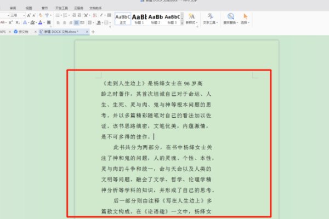This screenshot has height=219, width=329.
Task: Apply the 标题 1 heading style
Action: click(x=139, y=19)
